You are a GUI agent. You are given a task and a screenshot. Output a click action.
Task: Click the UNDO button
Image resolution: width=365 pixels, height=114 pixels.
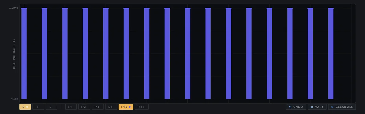(x=296, y=107)
